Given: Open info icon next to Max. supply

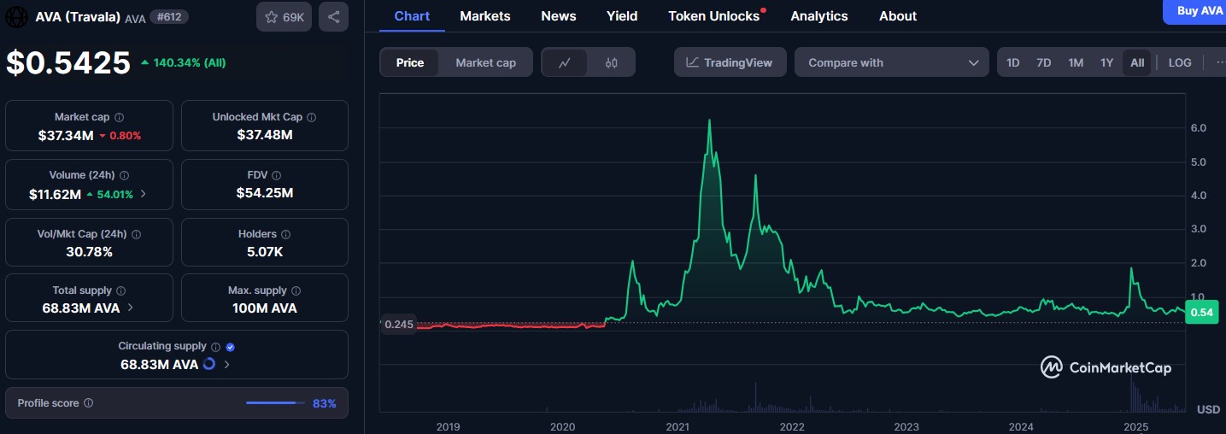Looking at the screenshot, I should 296,291.
